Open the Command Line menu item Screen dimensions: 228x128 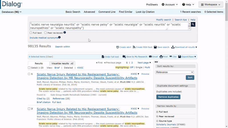[x=107, y=12]
